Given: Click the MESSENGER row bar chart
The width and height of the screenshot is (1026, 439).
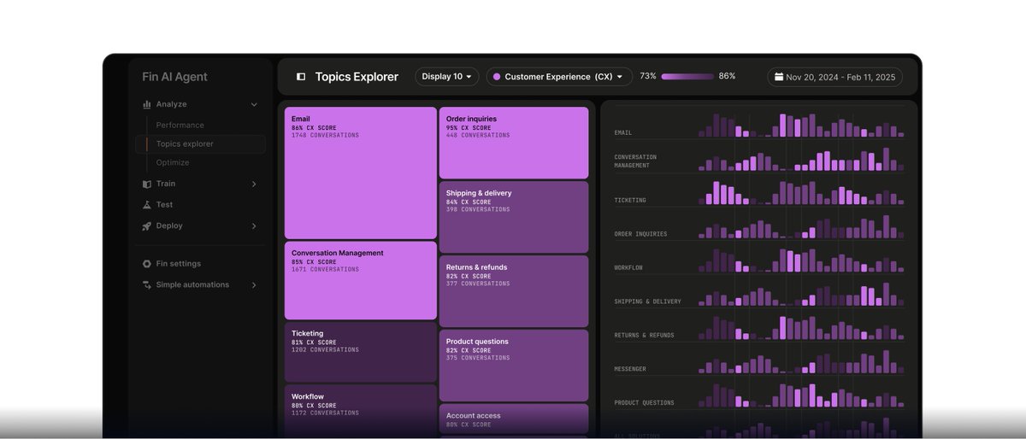Looking at the screenshot, I should [801, 361].
